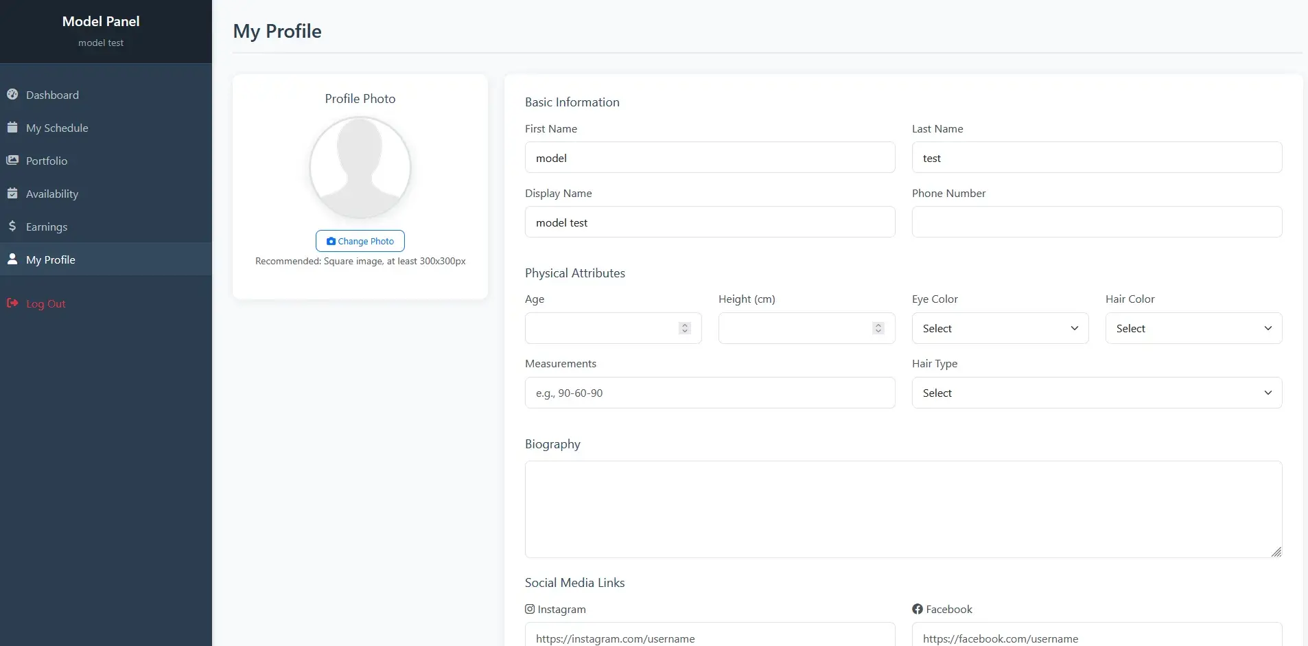Click the Height stepper arrows
The image size is (1308, 646).
coord(878,328)
